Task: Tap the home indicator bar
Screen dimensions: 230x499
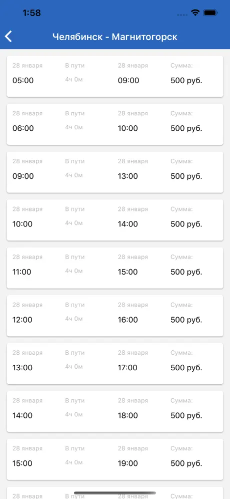Action: click(x=115, y=493)
